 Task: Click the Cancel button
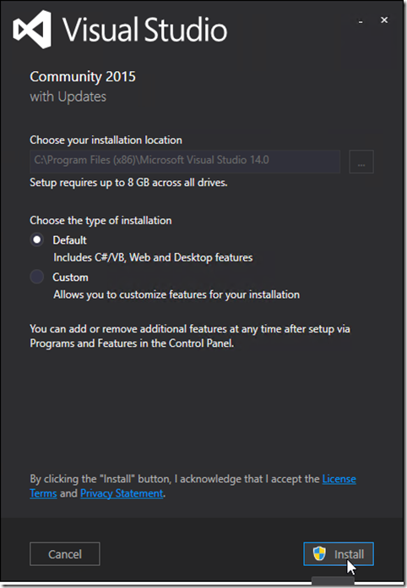[x=65, y=553]
